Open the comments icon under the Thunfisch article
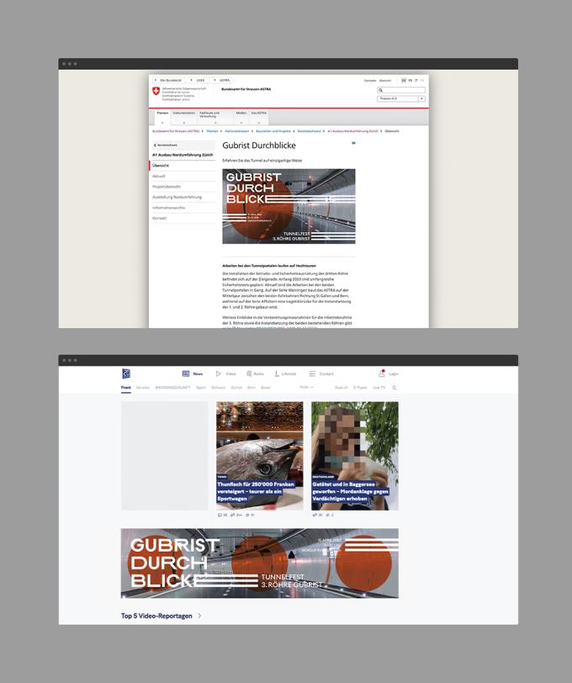Viewport: 572px width, 683px height. pyautogui.click(x=220, y=515)
